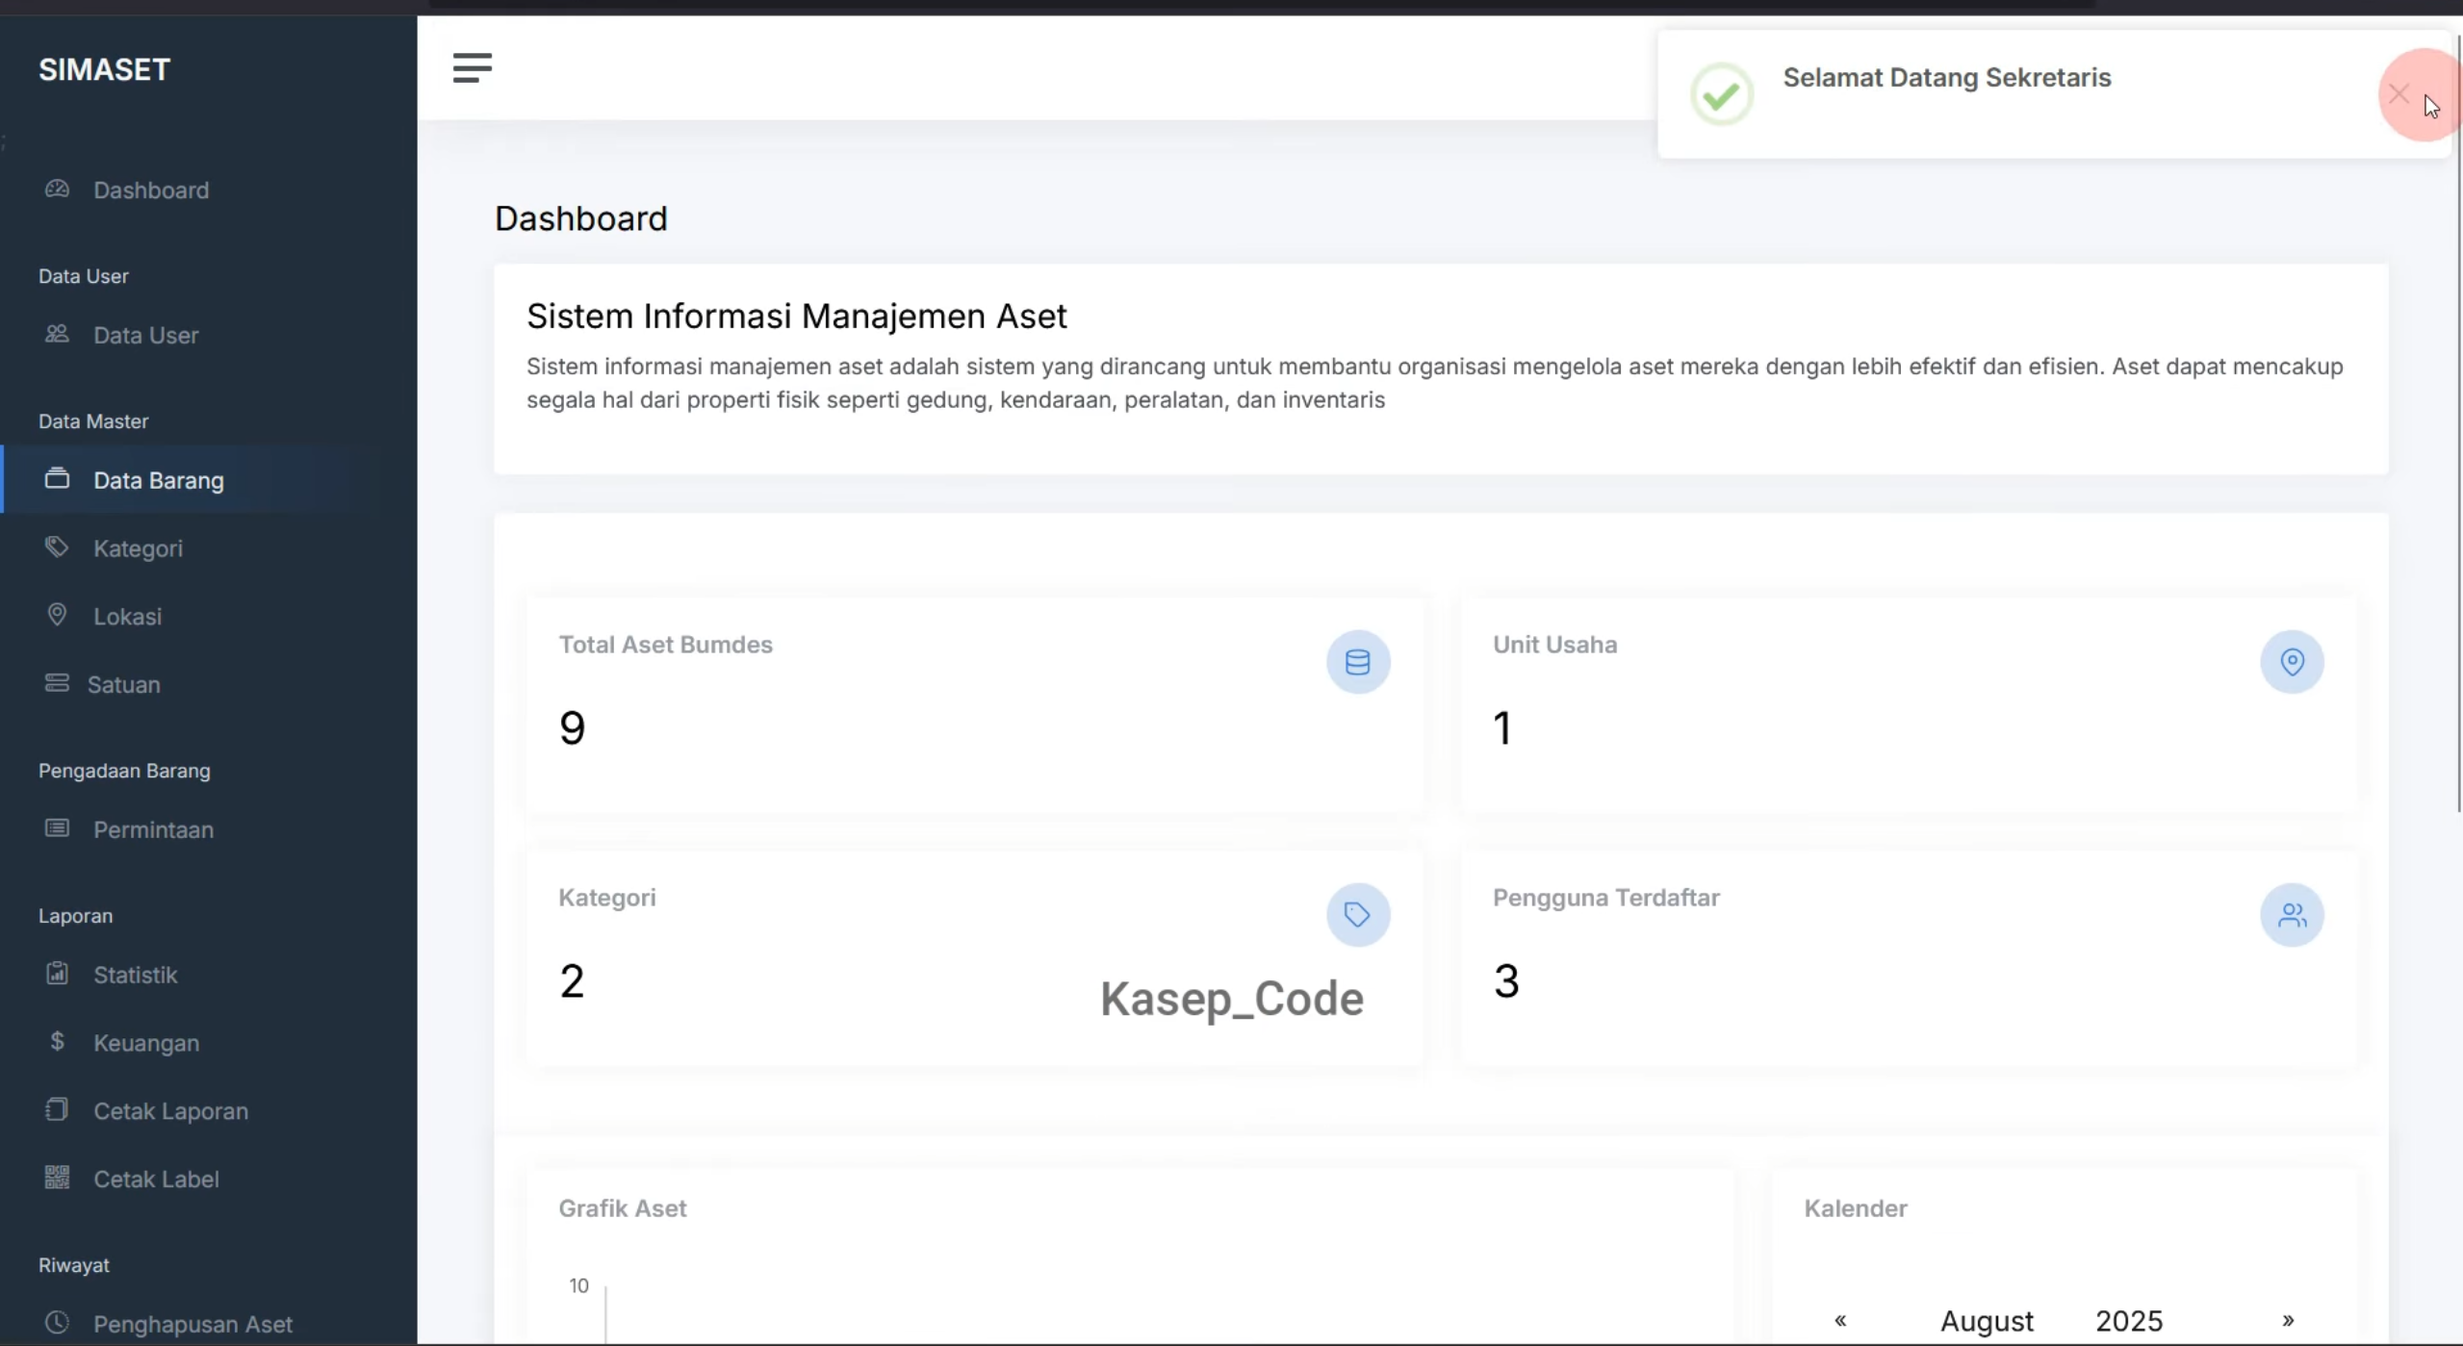Click the Lokasi pin icon in sidebar
Screen dimensions: 2463x1346
[x=57, y=615]
